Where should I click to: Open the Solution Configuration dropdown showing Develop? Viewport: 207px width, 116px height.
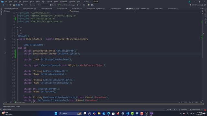tap(33, 5)
